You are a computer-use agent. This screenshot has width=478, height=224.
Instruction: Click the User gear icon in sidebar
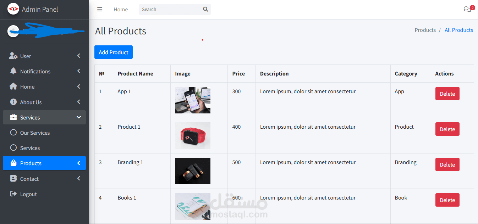point(13,56)
